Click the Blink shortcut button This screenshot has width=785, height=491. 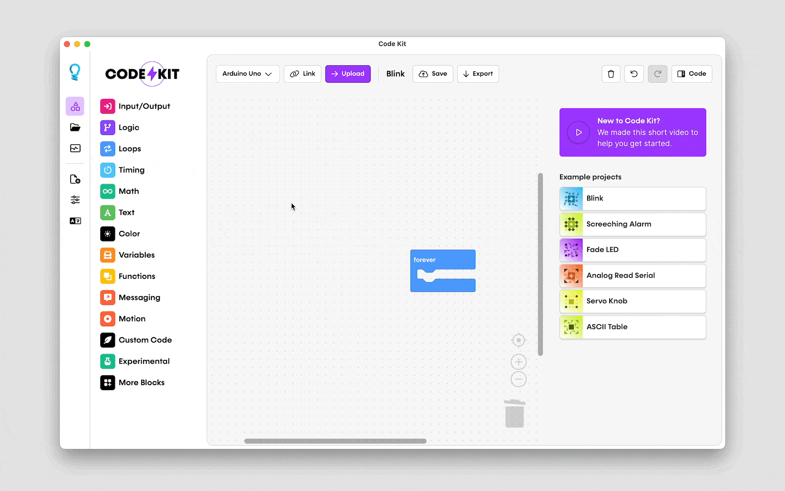pos(394,74)
